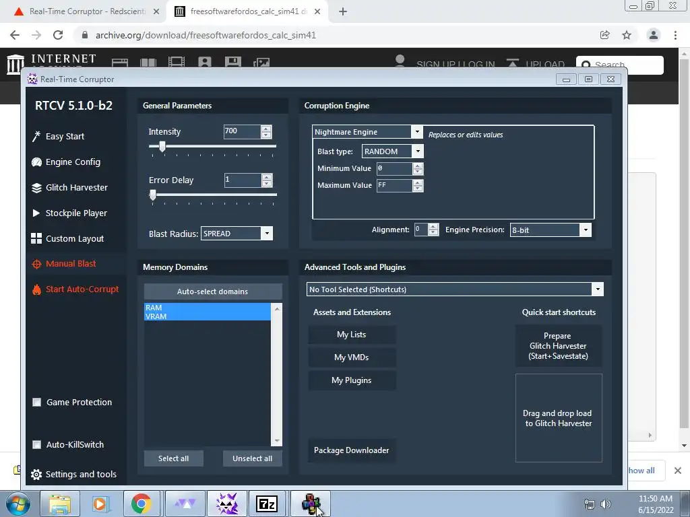This screenshot has width=690, height=517.
Task: Click Select all domains button
Action: (x=173, y=458)
